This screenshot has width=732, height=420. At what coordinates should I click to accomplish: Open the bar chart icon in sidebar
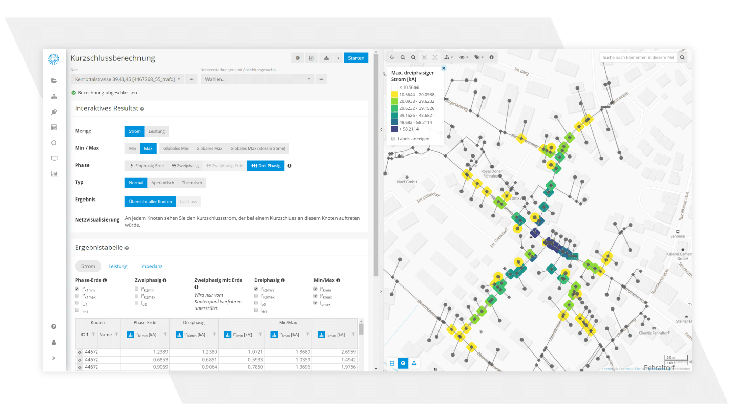point(54,174)
